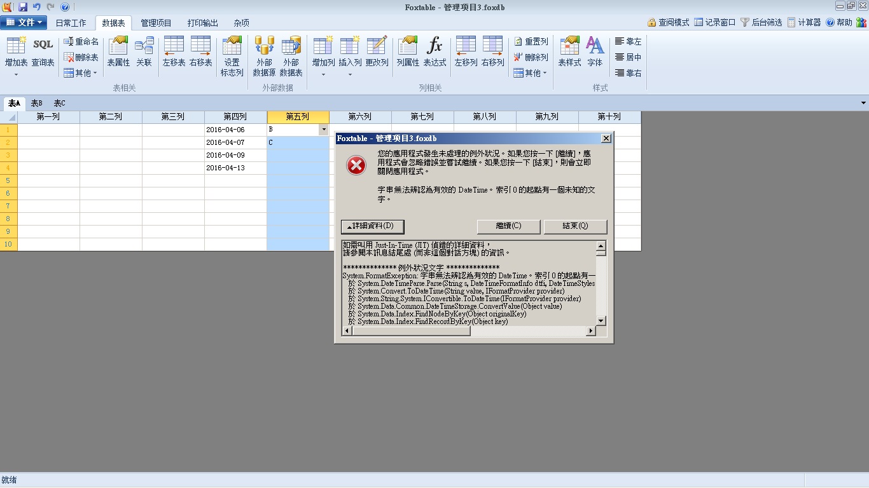Collapse 詳細資料(D) details section
869x488 pixels.
pos(373,226)
